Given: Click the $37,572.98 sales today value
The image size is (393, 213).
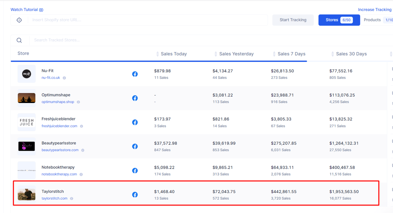Looking at the screenshot, I should (x=166, y=143).
